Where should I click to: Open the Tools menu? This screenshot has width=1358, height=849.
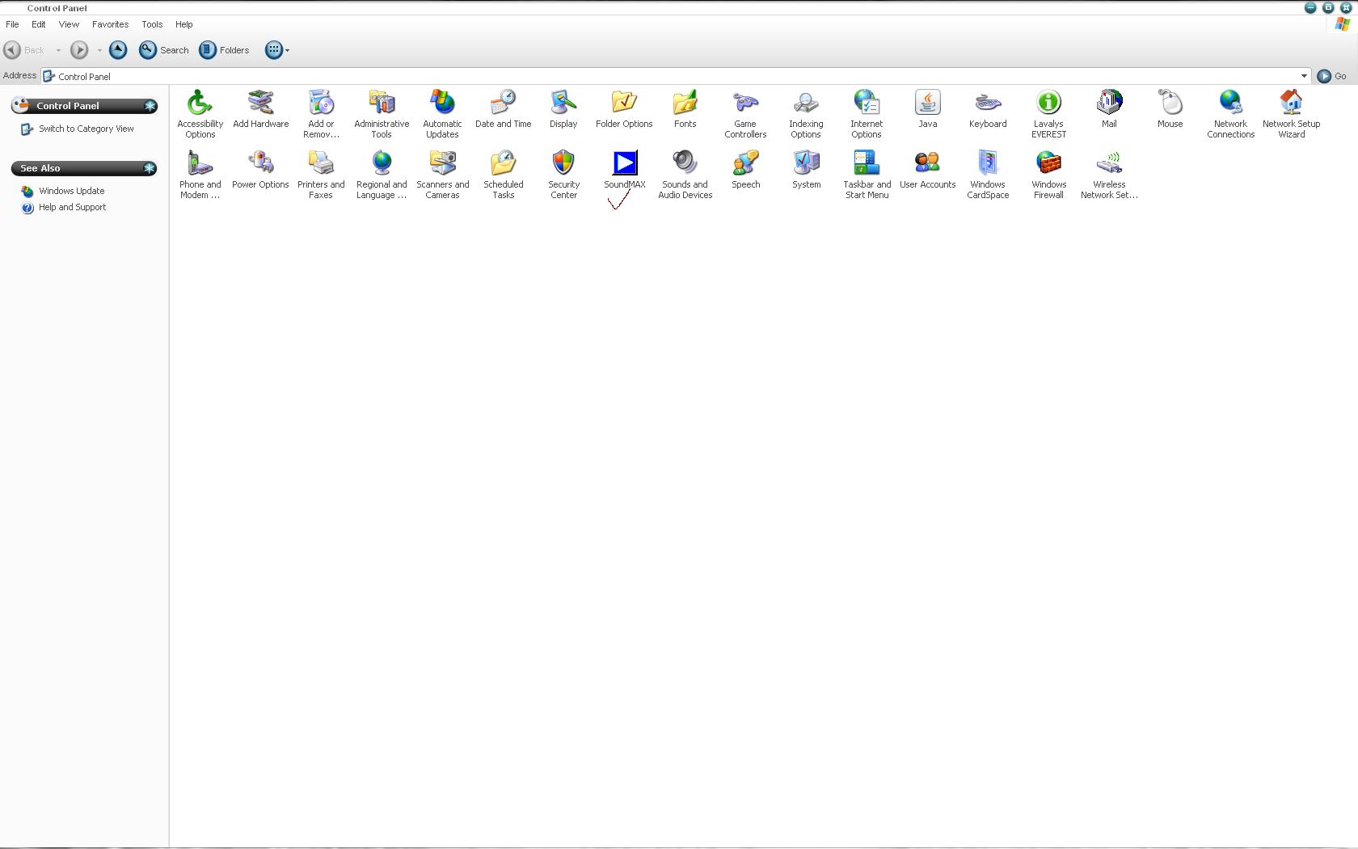(152, 24)
